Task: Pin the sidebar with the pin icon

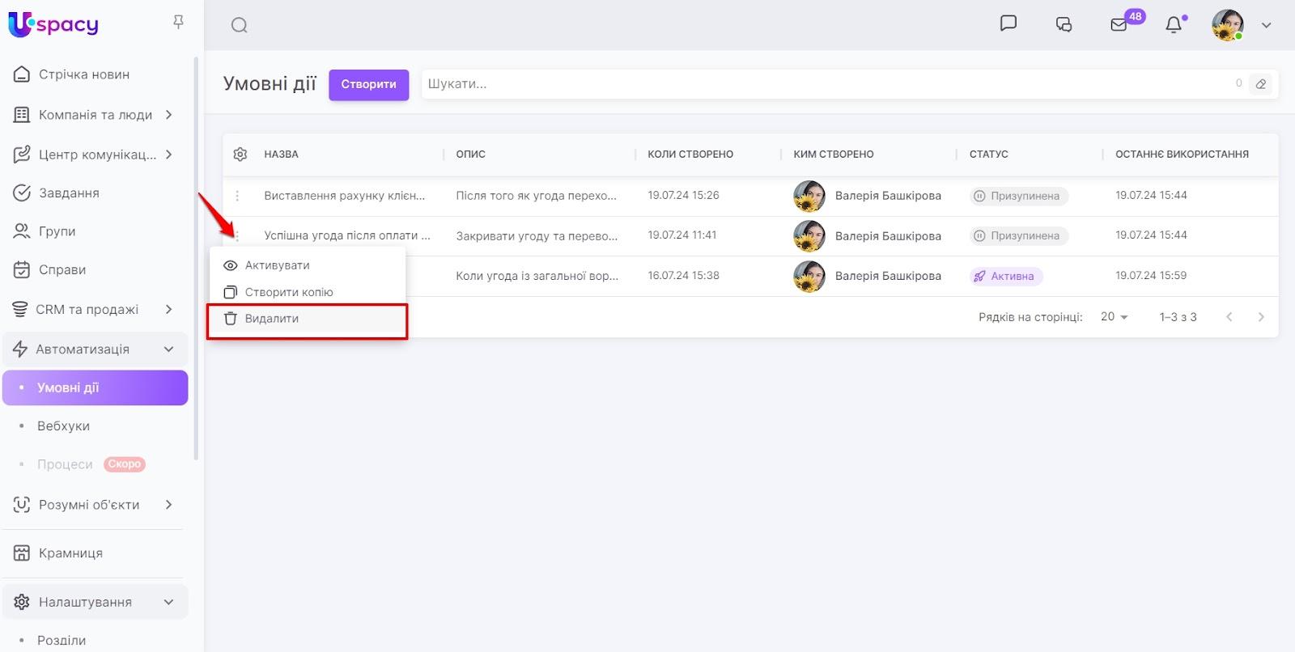Action: pyautogui.click(x=179, y=22)
